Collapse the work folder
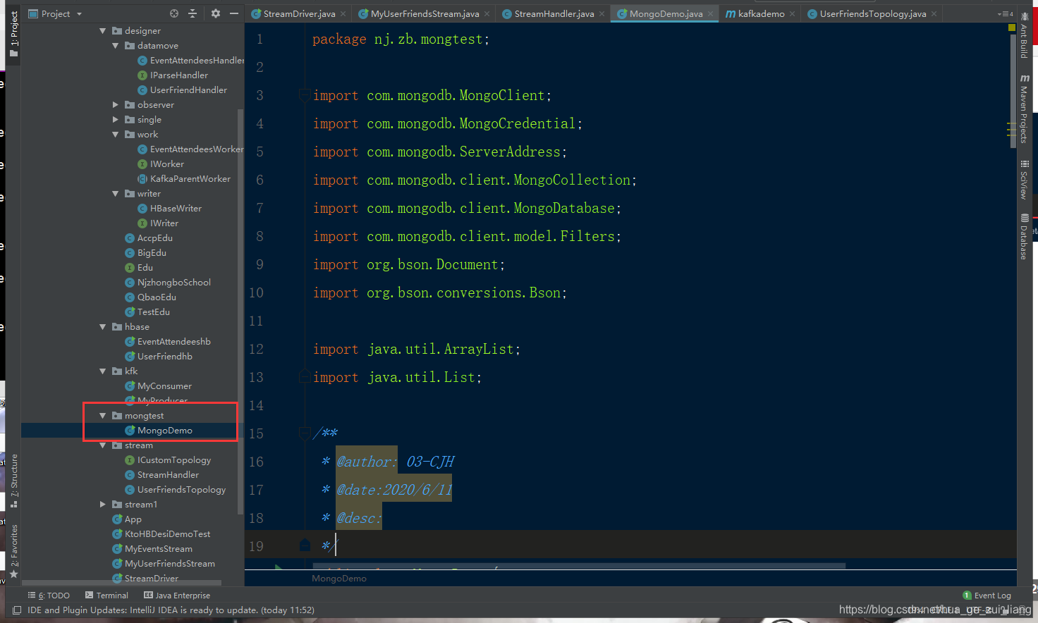The height and width of the screenshot is (623, 1038). (116, 135)
